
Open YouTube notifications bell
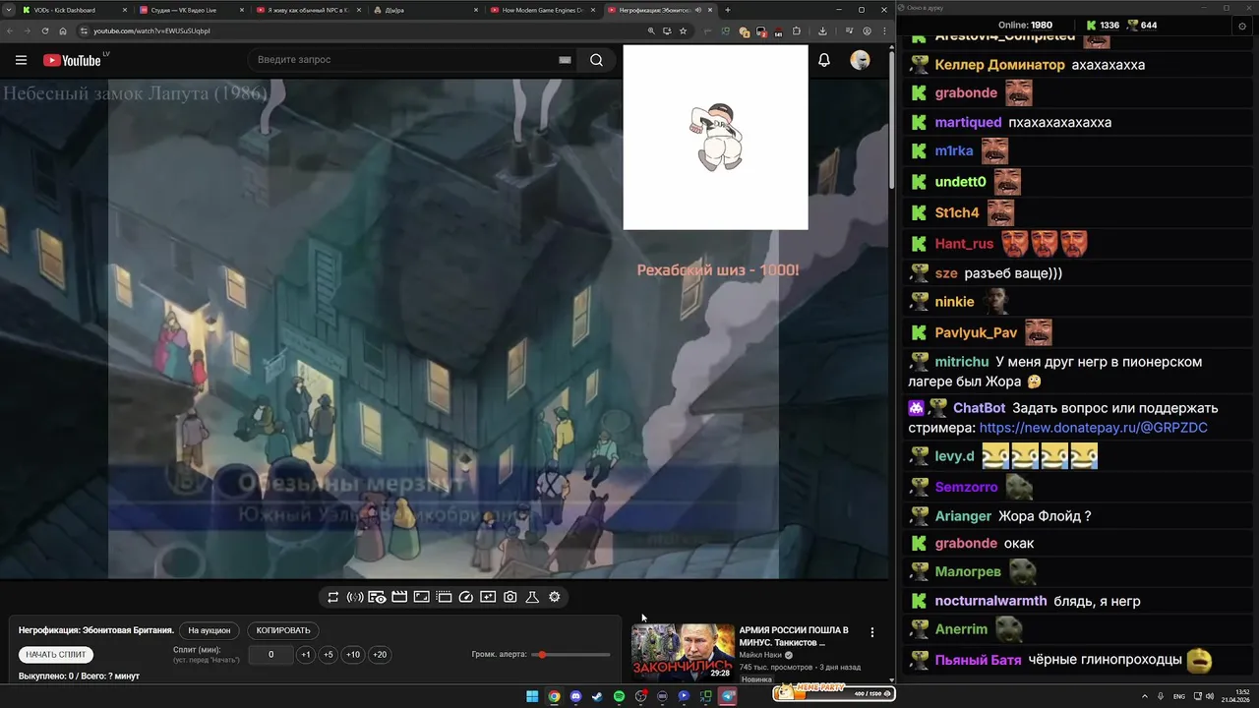click(x=824, y=60)
